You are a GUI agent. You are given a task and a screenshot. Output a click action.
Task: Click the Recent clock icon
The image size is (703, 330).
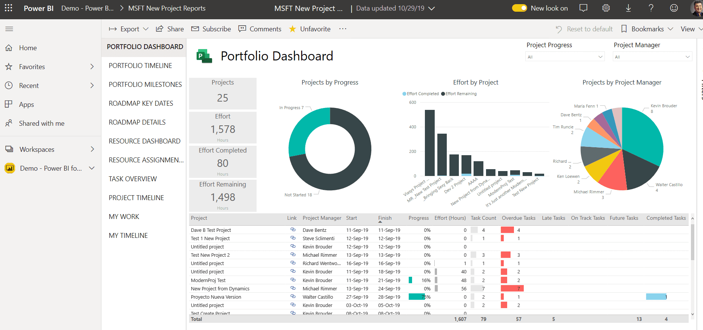click(9, 86)
